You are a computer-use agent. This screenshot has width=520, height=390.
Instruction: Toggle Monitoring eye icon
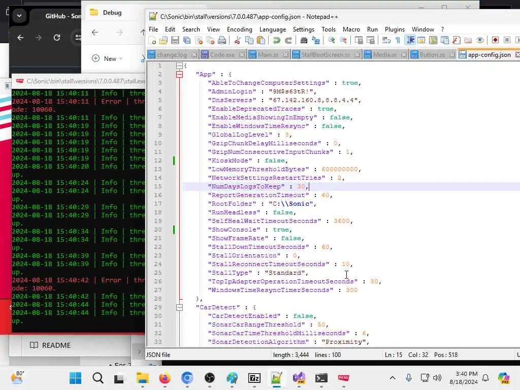[x=479, y=41]
